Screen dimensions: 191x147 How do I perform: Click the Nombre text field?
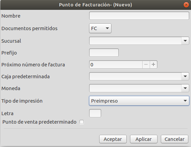(x=139, y=16)
